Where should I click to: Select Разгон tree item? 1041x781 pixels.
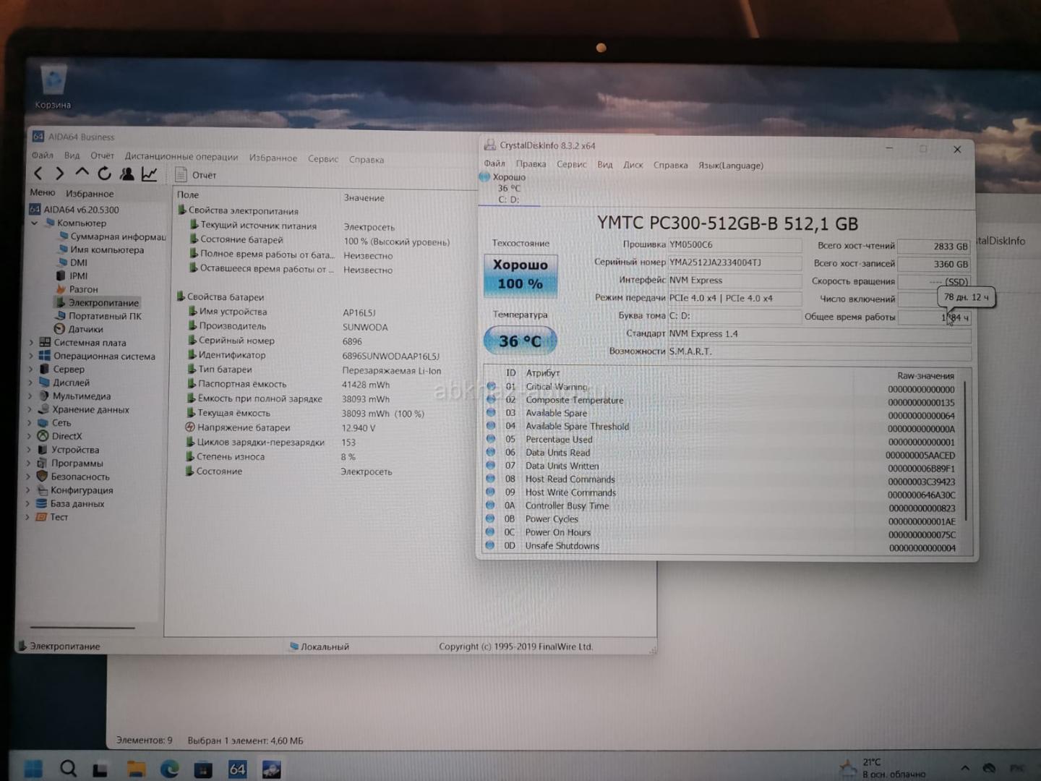pyautogui.click(x=77, y=289)
